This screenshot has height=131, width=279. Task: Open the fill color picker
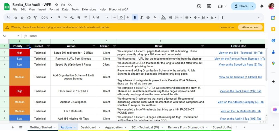(x=163, y=17)
